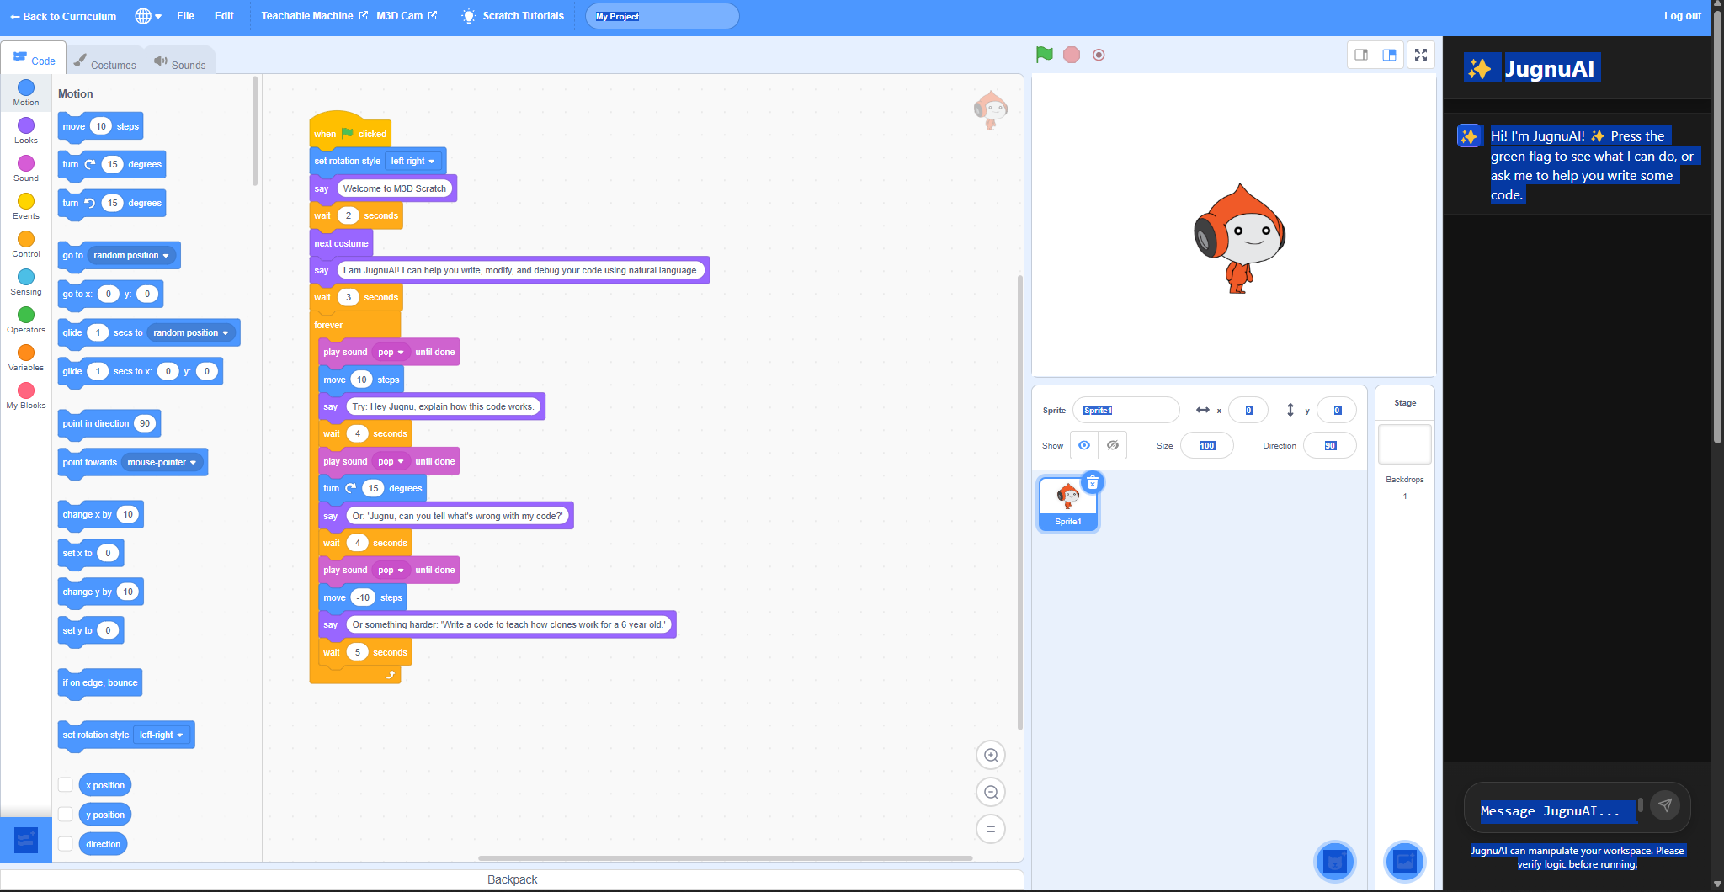This screenshot has height=892, width=1724.
Task: Go Back to Curriculum
Action: point(63,16)
